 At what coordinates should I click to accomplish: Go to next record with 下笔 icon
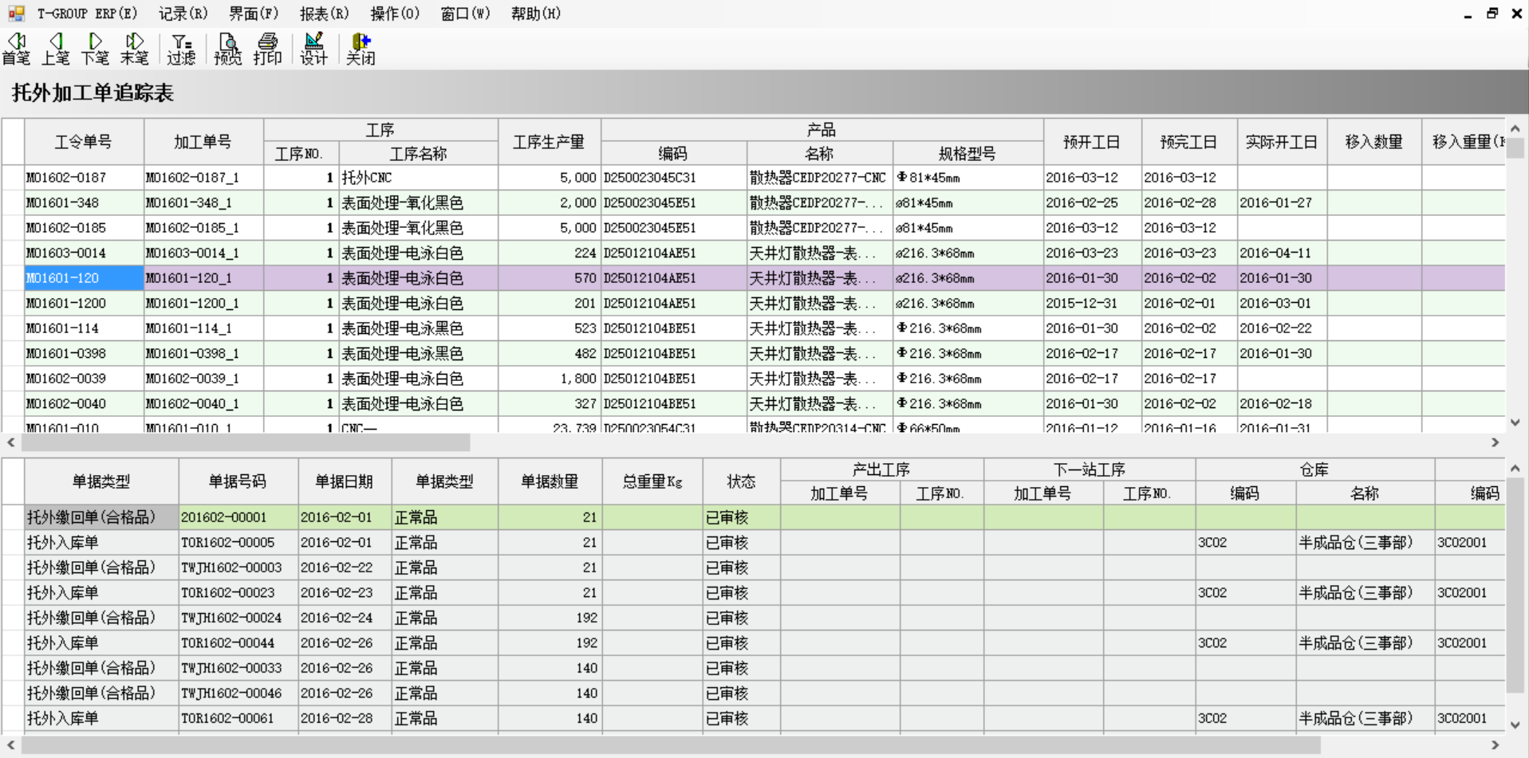tap(95, 49)
